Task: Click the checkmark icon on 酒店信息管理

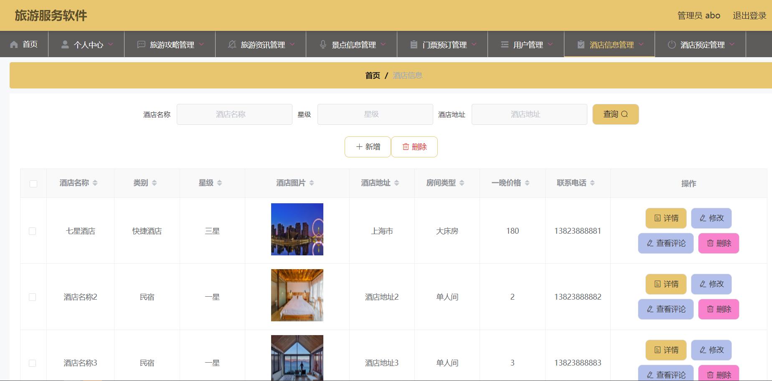Action: [581, 44]
